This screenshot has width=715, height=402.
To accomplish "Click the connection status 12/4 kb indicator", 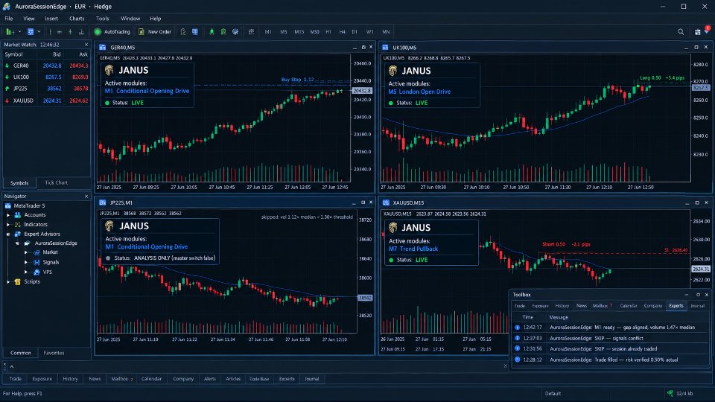I will (x=680, y=393).
